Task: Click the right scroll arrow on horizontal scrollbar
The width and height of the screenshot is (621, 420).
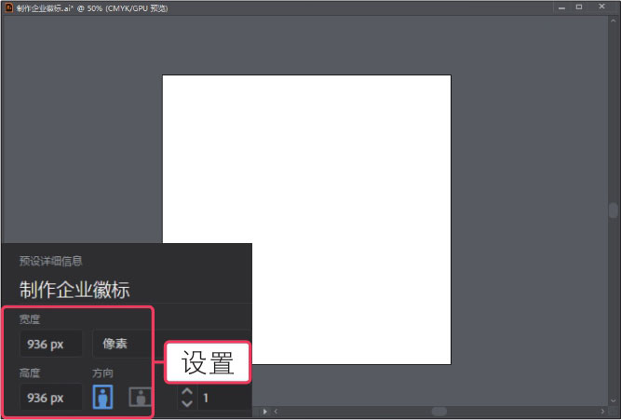Action: pos(602,412)
